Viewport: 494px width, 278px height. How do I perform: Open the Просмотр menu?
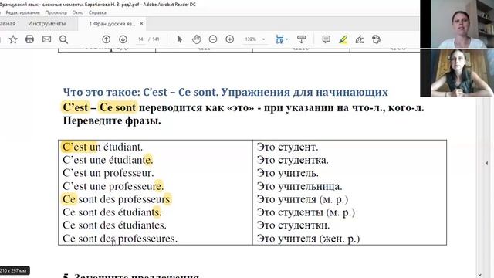(56, 12)
